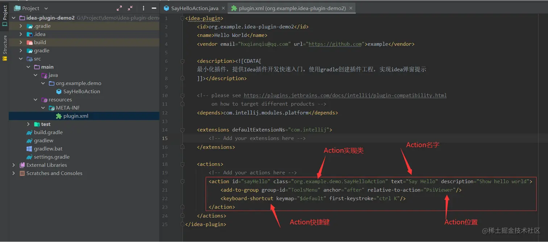Open Project panel options (three dots)
The image size is (548, 242).
(144, 8)
